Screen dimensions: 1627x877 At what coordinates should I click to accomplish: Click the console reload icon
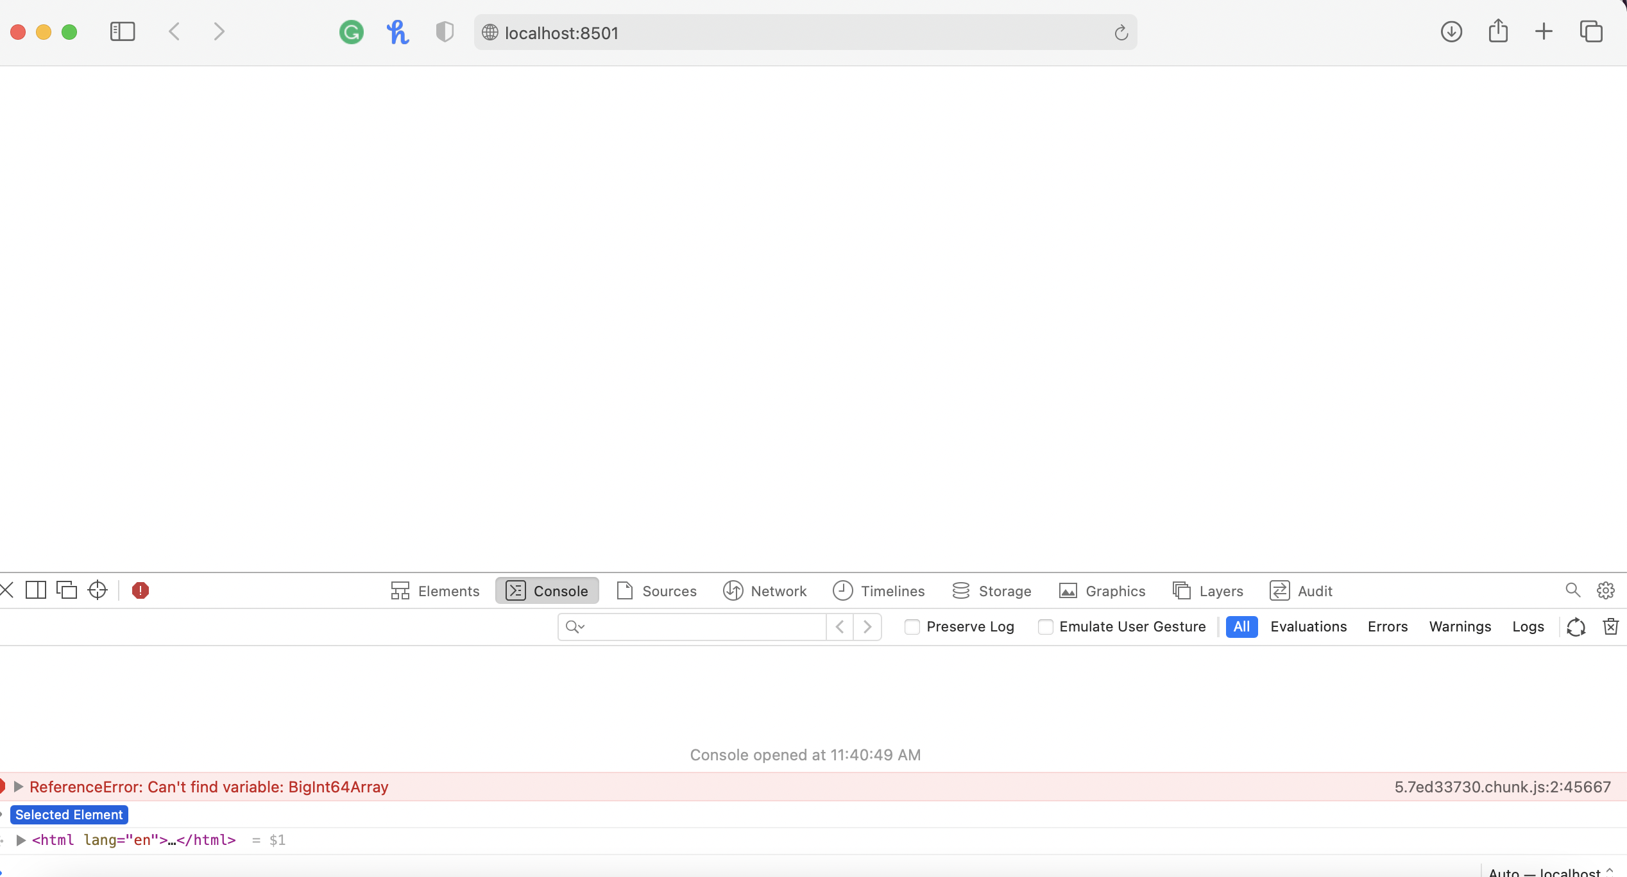click(x=1576, y=626)
